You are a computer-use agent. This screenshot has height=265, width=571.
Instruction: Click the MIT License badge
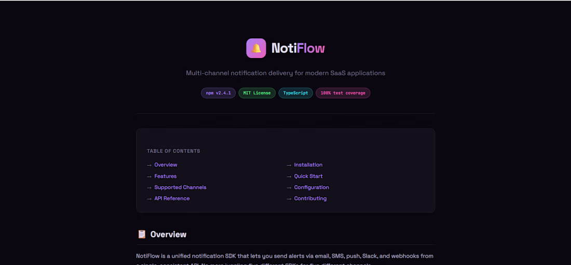pos(257,93)
